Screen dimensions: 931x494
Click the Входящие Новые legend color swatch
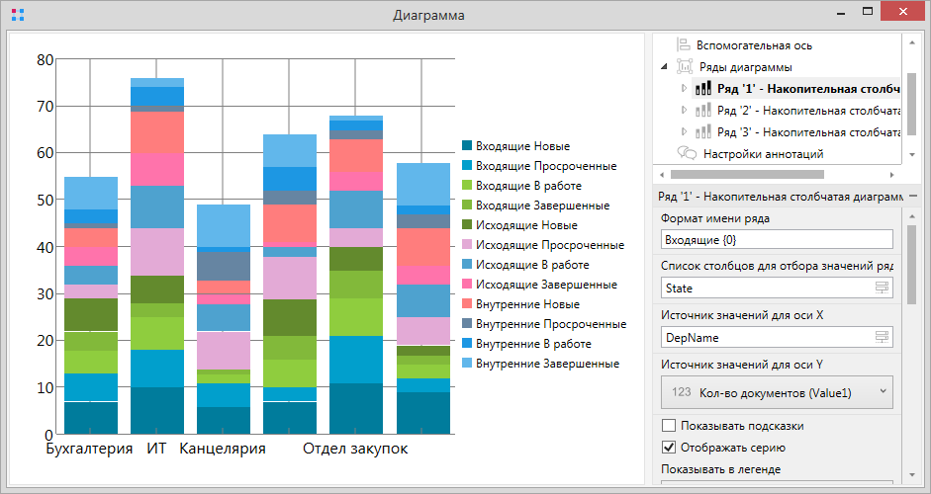(x=467, y=146)
